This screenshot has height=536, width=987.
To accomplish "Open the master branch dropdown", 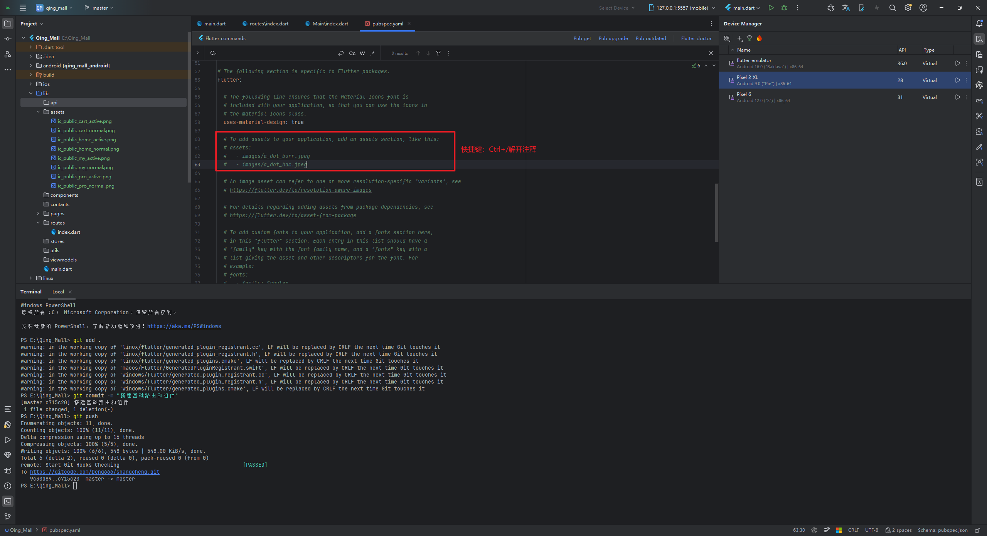I will [x=99, y=8].
